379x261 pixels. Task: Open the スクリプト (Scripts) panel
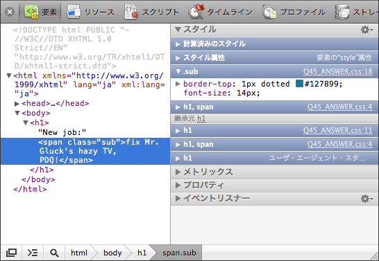tap(151, 12)
